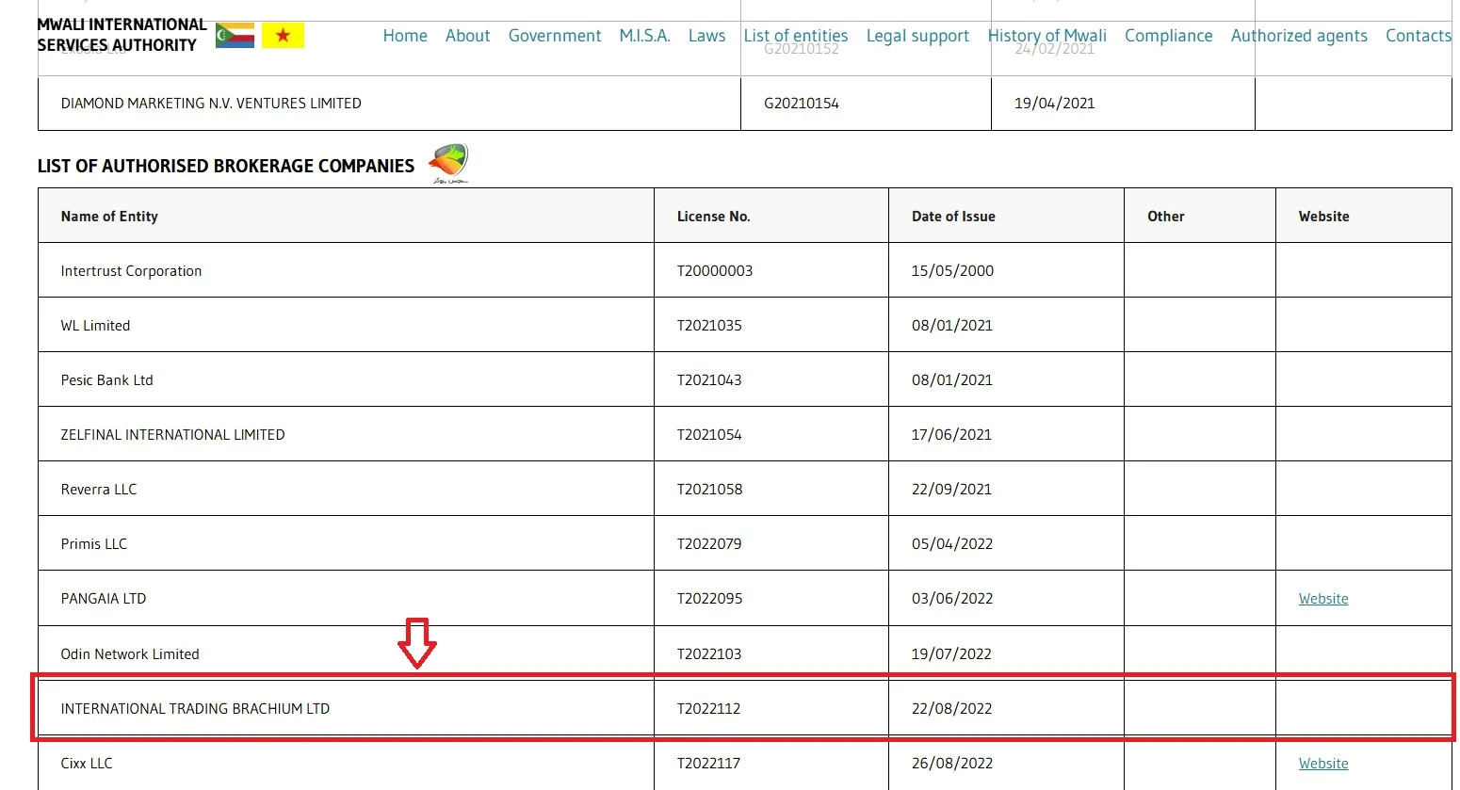
Task: Select the 'PANGAIA LTD' entity name
Action: 104,599
